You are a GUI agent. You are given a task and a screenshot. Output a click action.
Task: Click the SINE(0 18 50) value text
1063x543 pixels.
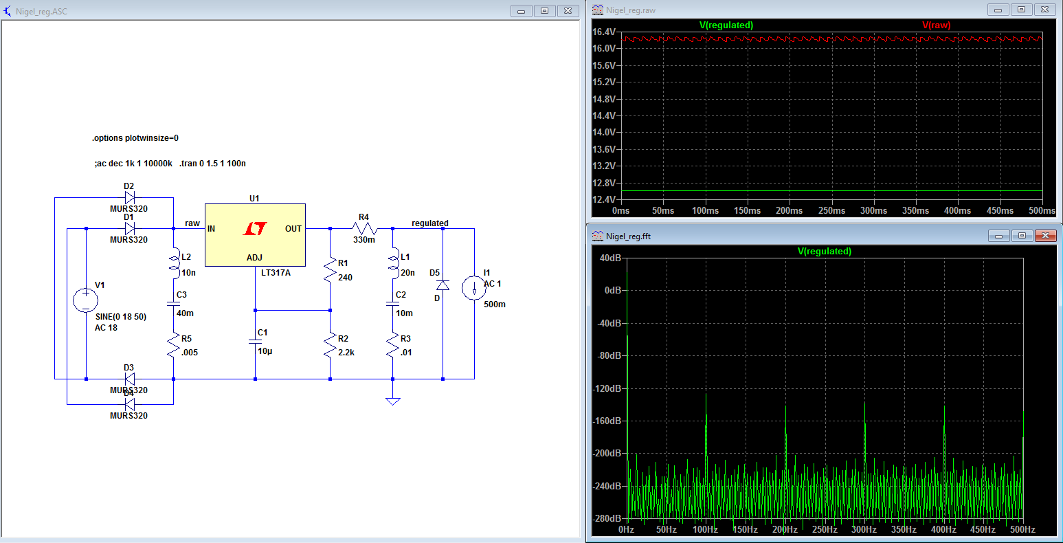121,317
